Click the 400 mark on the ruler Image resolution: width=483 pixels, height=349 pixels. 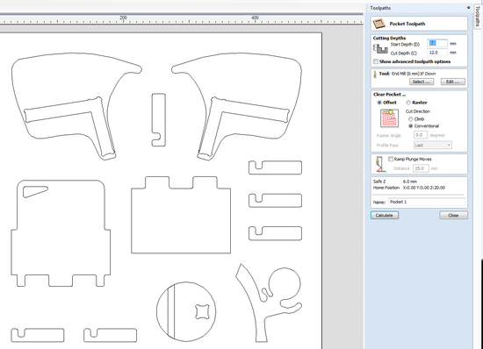pyautogui.click(x=255, y=18)
